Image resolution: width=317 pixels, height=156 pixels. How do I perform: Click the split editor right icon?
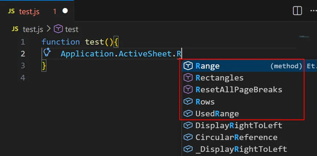click(x=297, y=11)
